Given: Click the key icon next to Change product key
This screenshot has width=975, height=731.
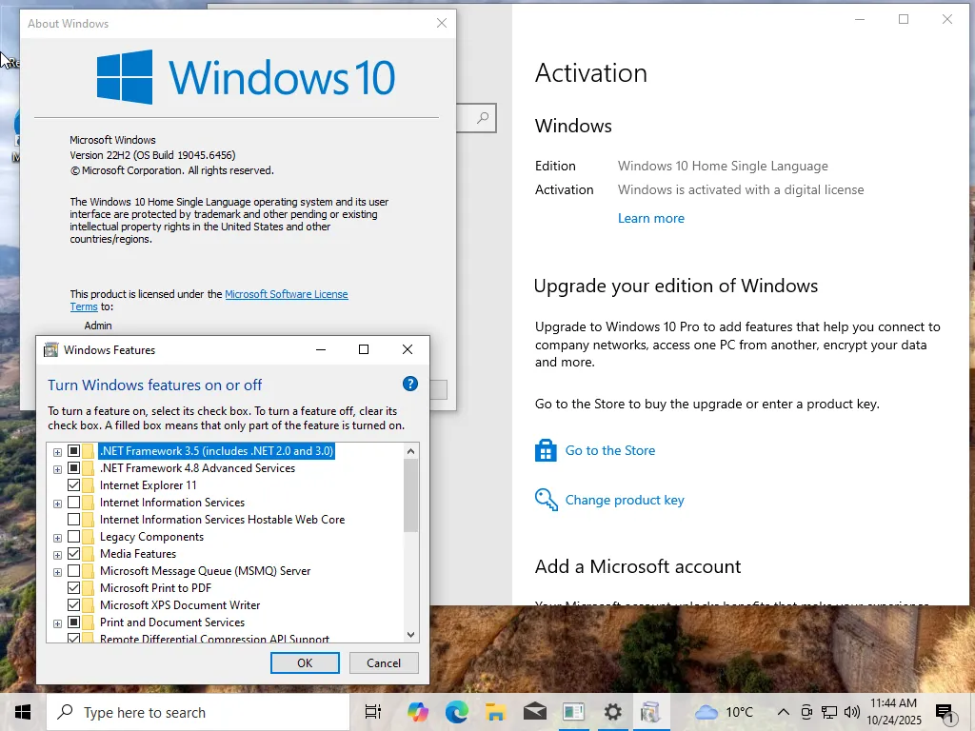Looking at the screenshot, I should coord(546,500).
